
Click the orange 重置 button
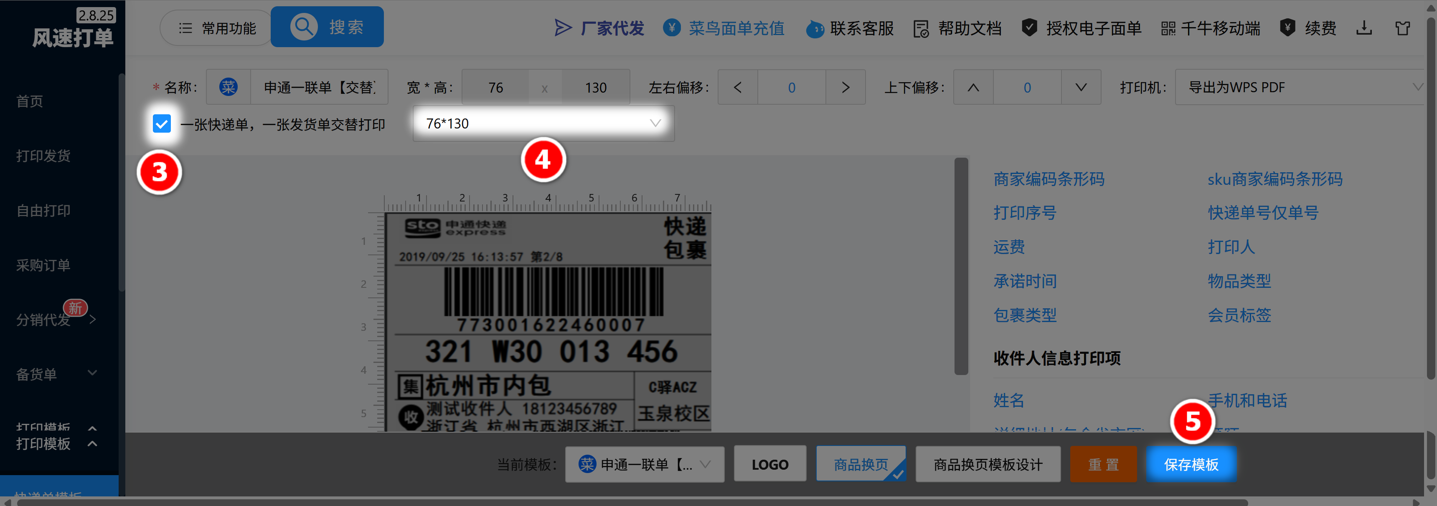1103,463
